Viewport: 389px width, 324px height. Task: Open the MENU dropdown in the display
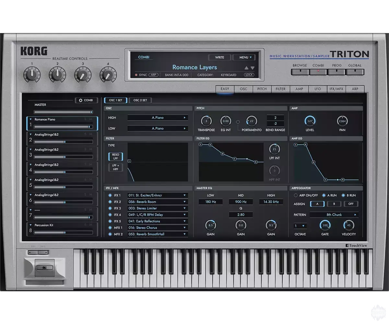[x=244, y=57]
